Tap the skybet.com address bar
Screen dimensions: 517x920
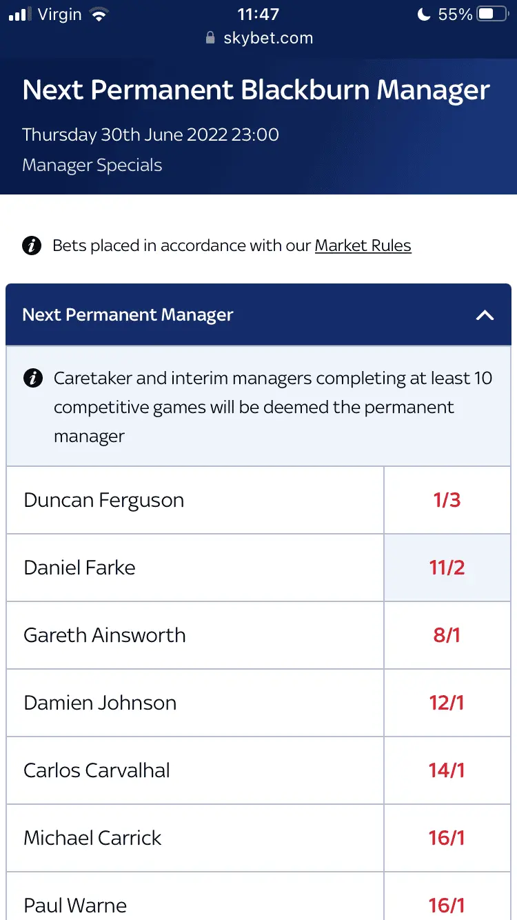point(267,39)
